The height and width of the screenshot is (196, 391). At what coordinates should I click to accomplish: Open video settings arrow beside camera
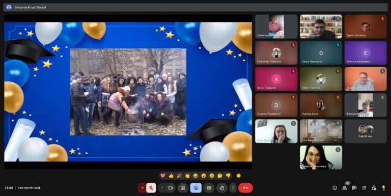(162, 188)
